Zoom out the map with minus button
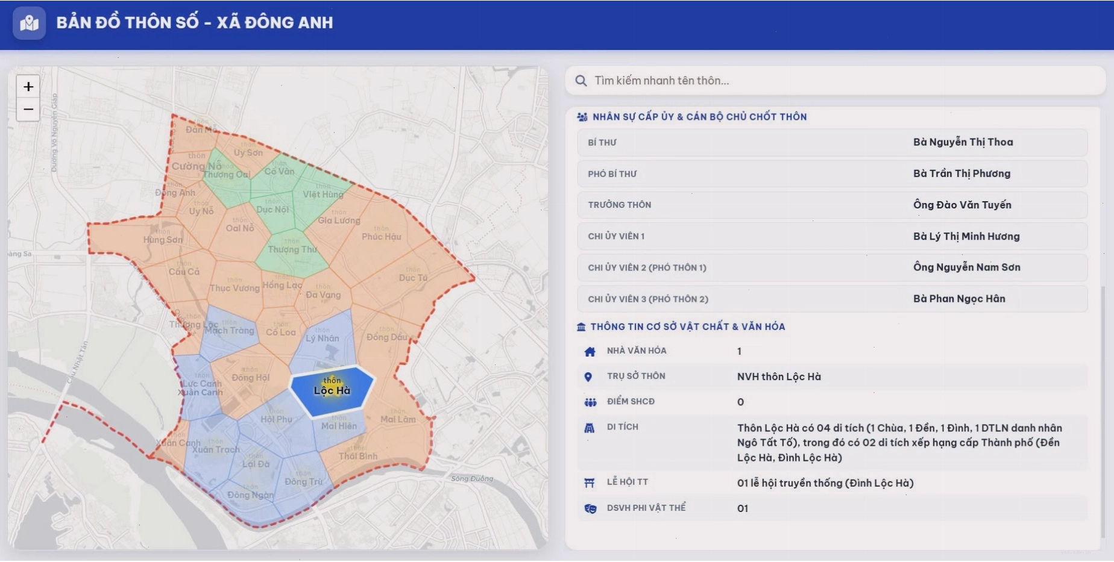The image size is (1114, 562). [28, 110]
